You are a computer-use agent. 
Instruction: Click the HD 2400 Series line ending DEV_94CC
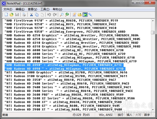[69, 91]
